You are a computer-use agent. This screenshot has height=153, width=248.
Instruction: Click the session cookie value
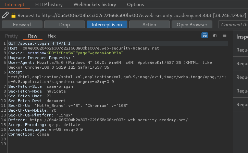(x=85, y=53)
